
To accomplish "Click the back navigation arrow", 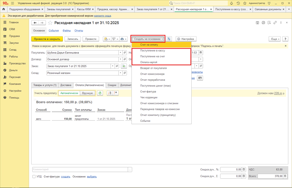I will pos(35,23).
